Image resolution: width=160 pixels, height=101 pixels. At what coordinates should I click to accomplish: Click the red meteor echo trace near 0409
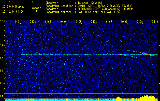click(148, 54)
